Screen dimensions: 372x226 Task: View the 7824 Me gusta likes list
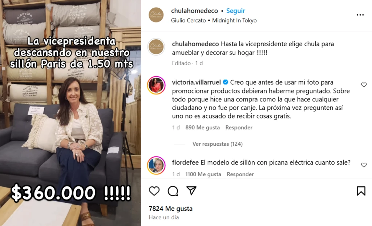pos(171,209)
